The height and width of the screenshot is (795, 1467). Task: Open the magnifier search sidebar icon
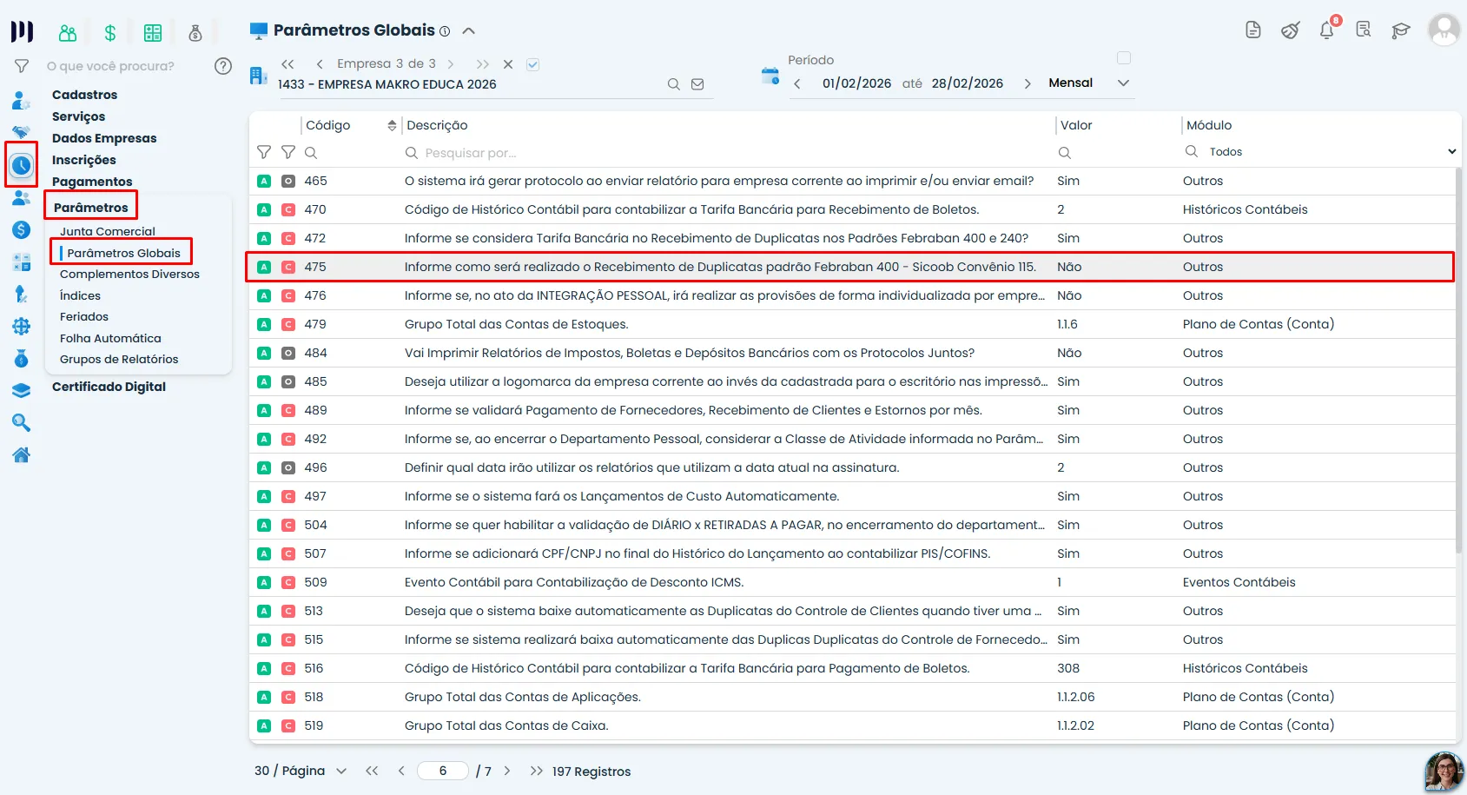22,422
